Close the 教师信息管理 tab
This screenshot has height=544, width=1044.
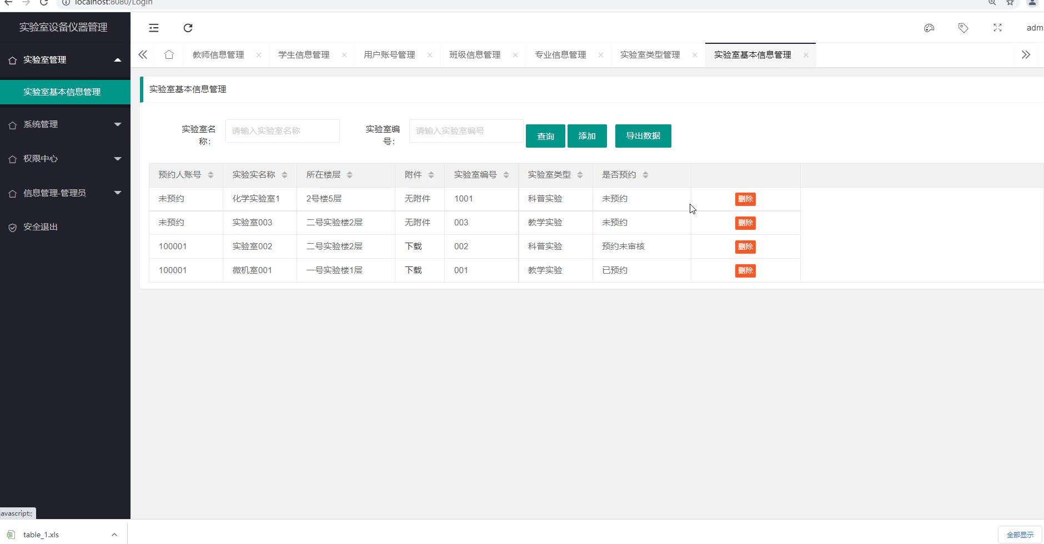coord(259,55)
